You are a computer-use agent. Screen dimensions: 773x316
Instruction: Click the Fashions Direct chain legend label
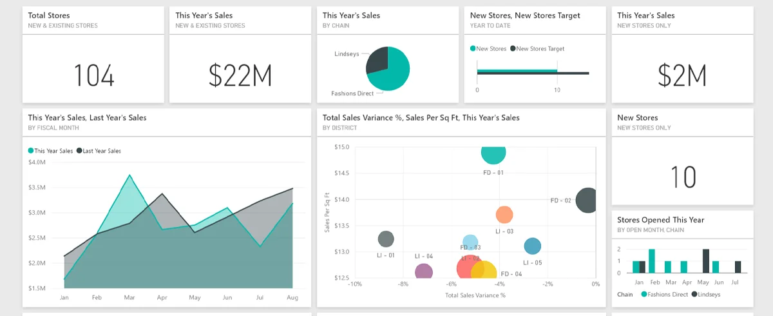click(x=668, y=294)
